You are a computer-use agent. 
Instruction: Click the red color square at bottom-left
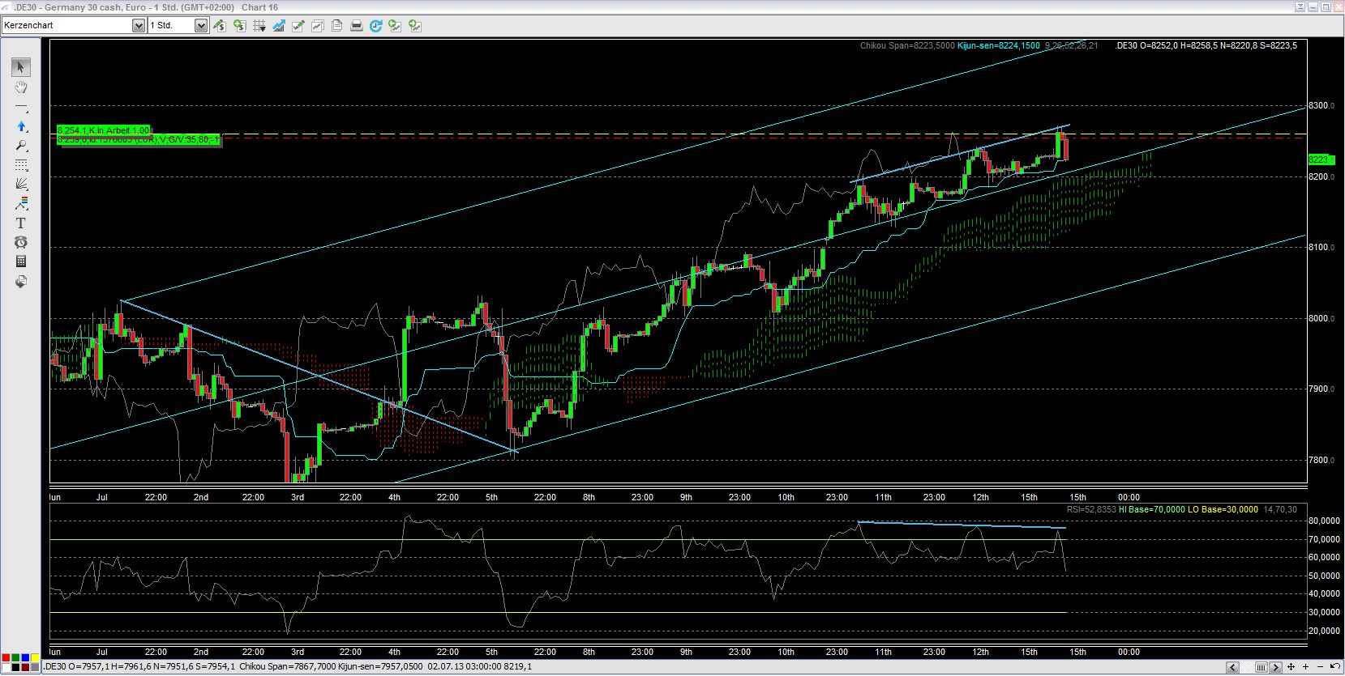[x=6, y=658]
